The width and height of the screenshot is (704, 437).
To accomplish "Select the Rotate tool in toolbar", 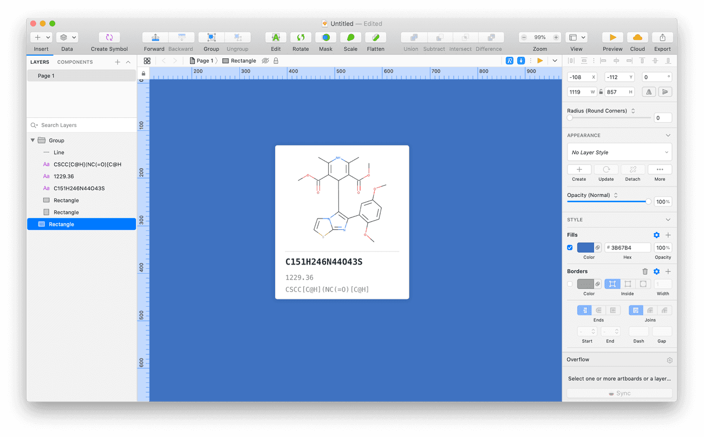I will 301,37.
